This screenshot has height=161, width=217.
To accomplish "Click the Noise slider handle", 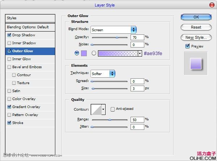I will tap(92, 45).
